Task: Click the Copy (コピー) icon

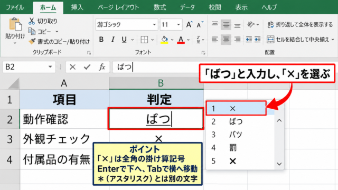Action: (x=32, y=32)
